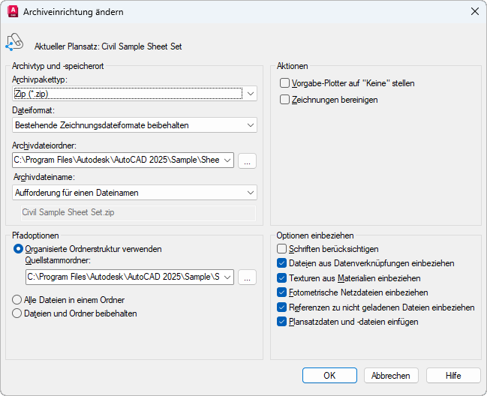Uncheck Texturen aus Materialien einbeziehen
The width and height of the screenshot is (487, 396).
tap(282, 278)
